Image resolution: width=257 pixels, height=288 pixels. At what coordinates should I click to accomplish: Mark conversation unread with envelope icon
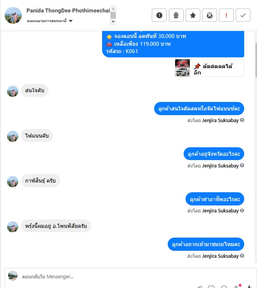(210, 15)
